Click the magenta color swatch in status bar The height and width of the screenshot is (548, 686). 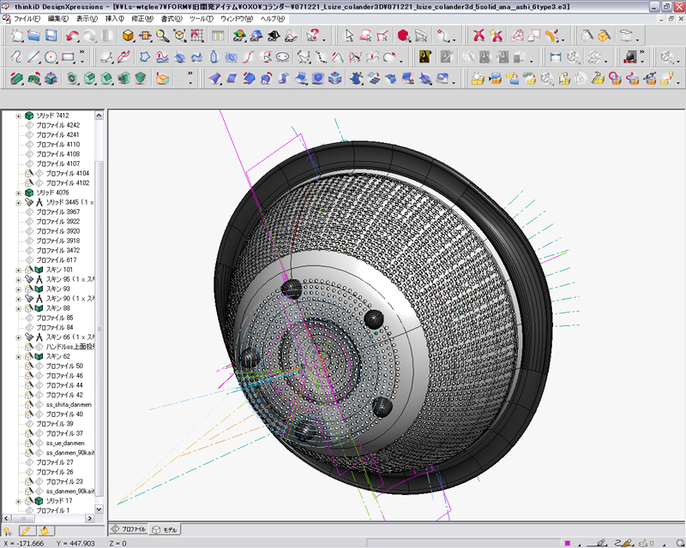point(567,543)
